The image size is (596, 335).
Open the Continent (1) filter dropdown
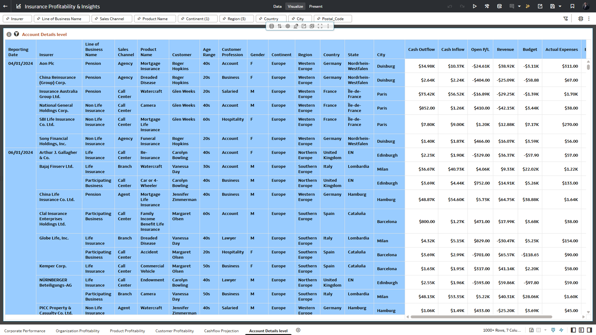pos(198,19)
